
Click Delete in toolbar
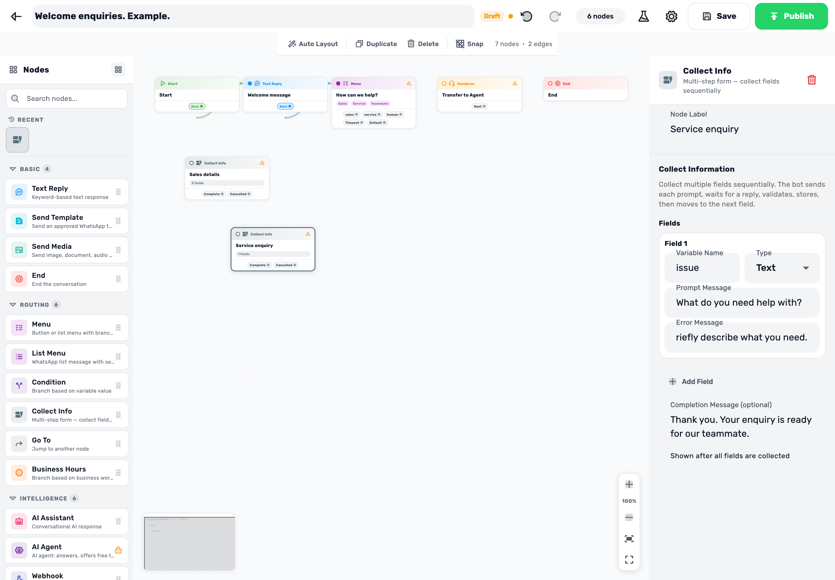point(423,43)
